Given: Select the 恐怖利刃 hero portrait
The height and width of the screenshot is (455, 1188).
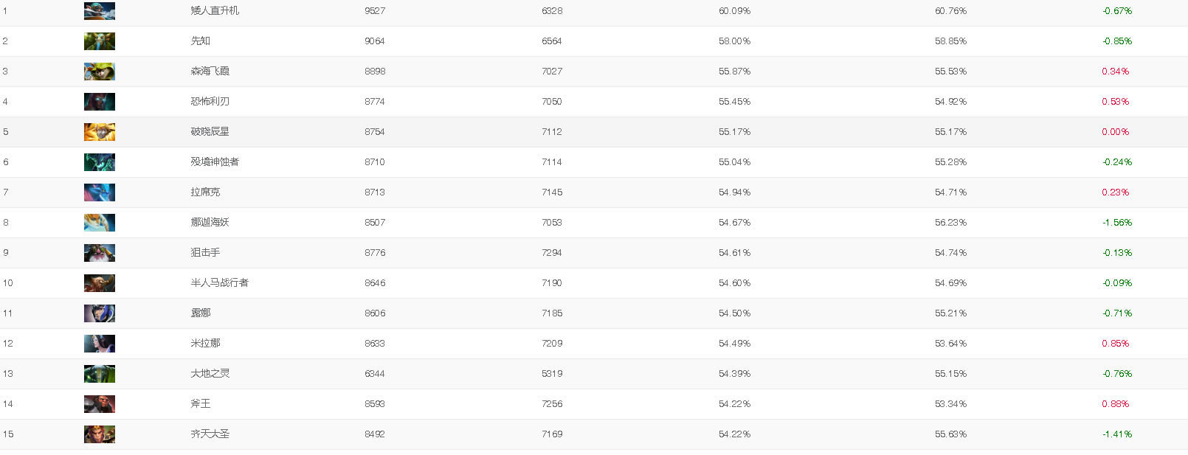Looking at the screenshot, I should [100, 102].
